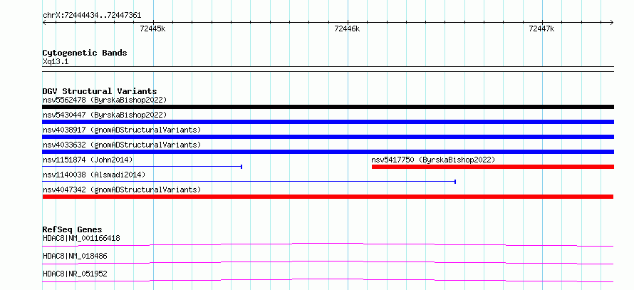The height and width of the screenshot is (290, 634).
Task: Select the HDAC8|NR_051952 magenta gene track line
Action: pos(328,280)
